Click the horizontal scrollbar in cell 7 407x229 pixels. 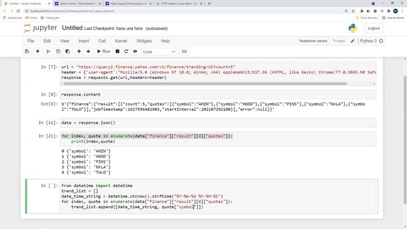[x=205, y=83]
